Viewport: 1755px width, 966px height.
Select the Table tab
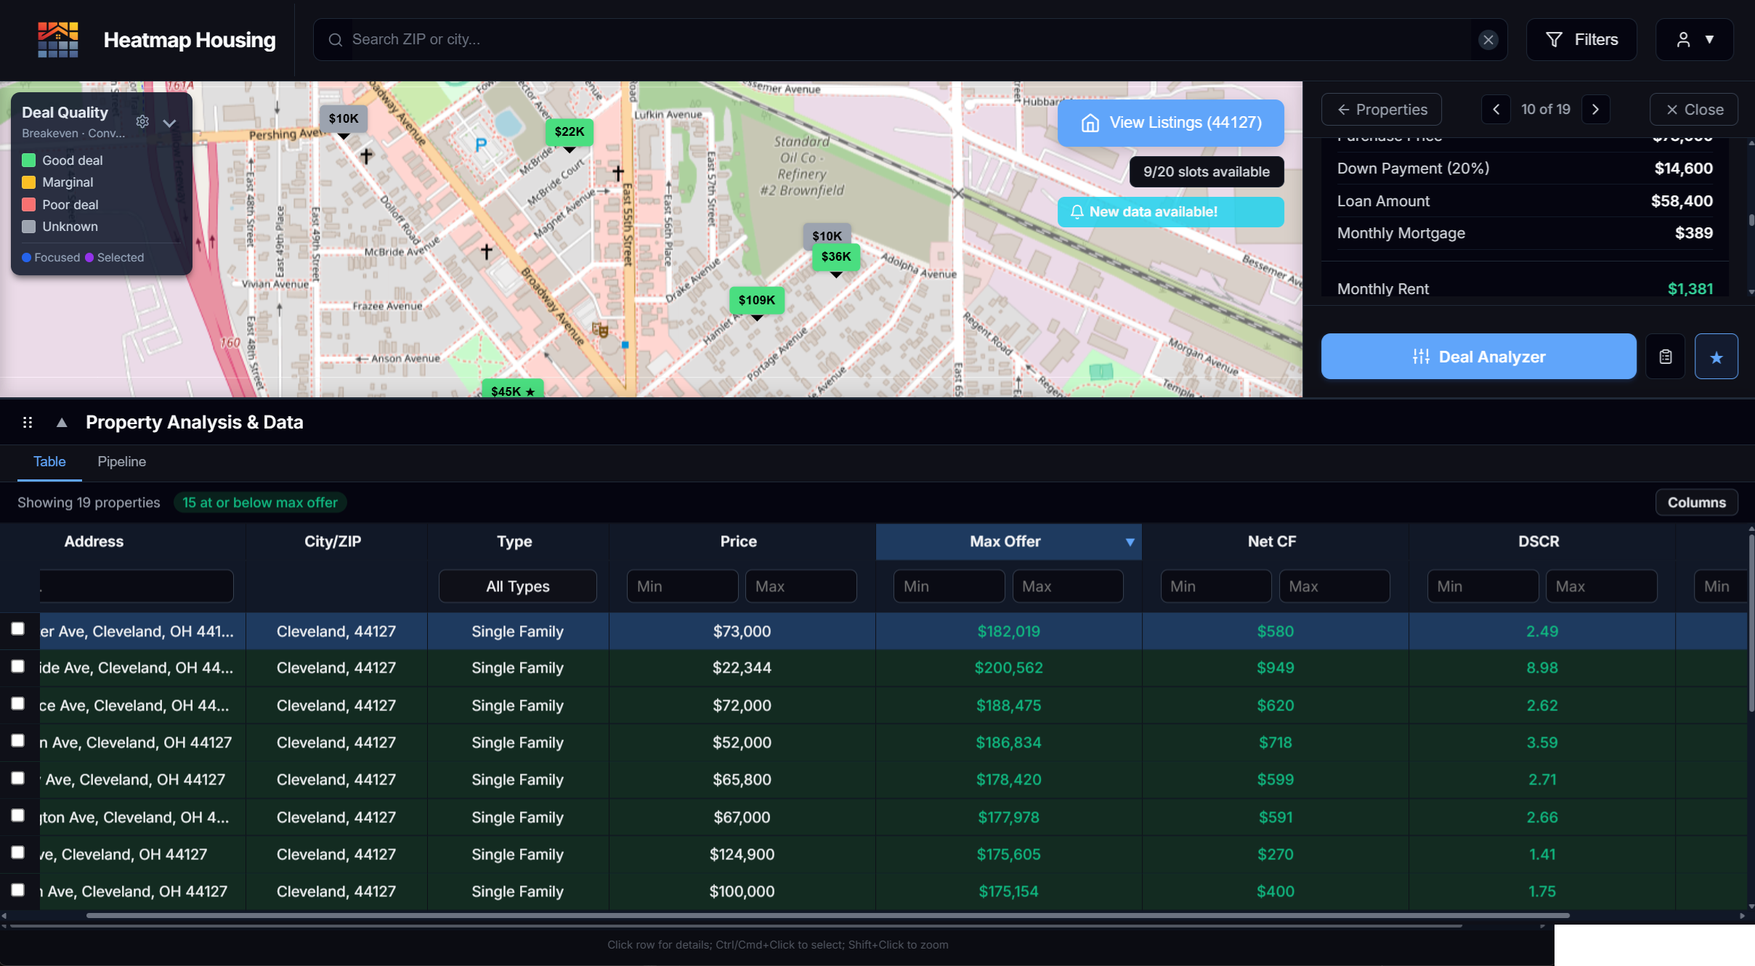click(49, 461)
